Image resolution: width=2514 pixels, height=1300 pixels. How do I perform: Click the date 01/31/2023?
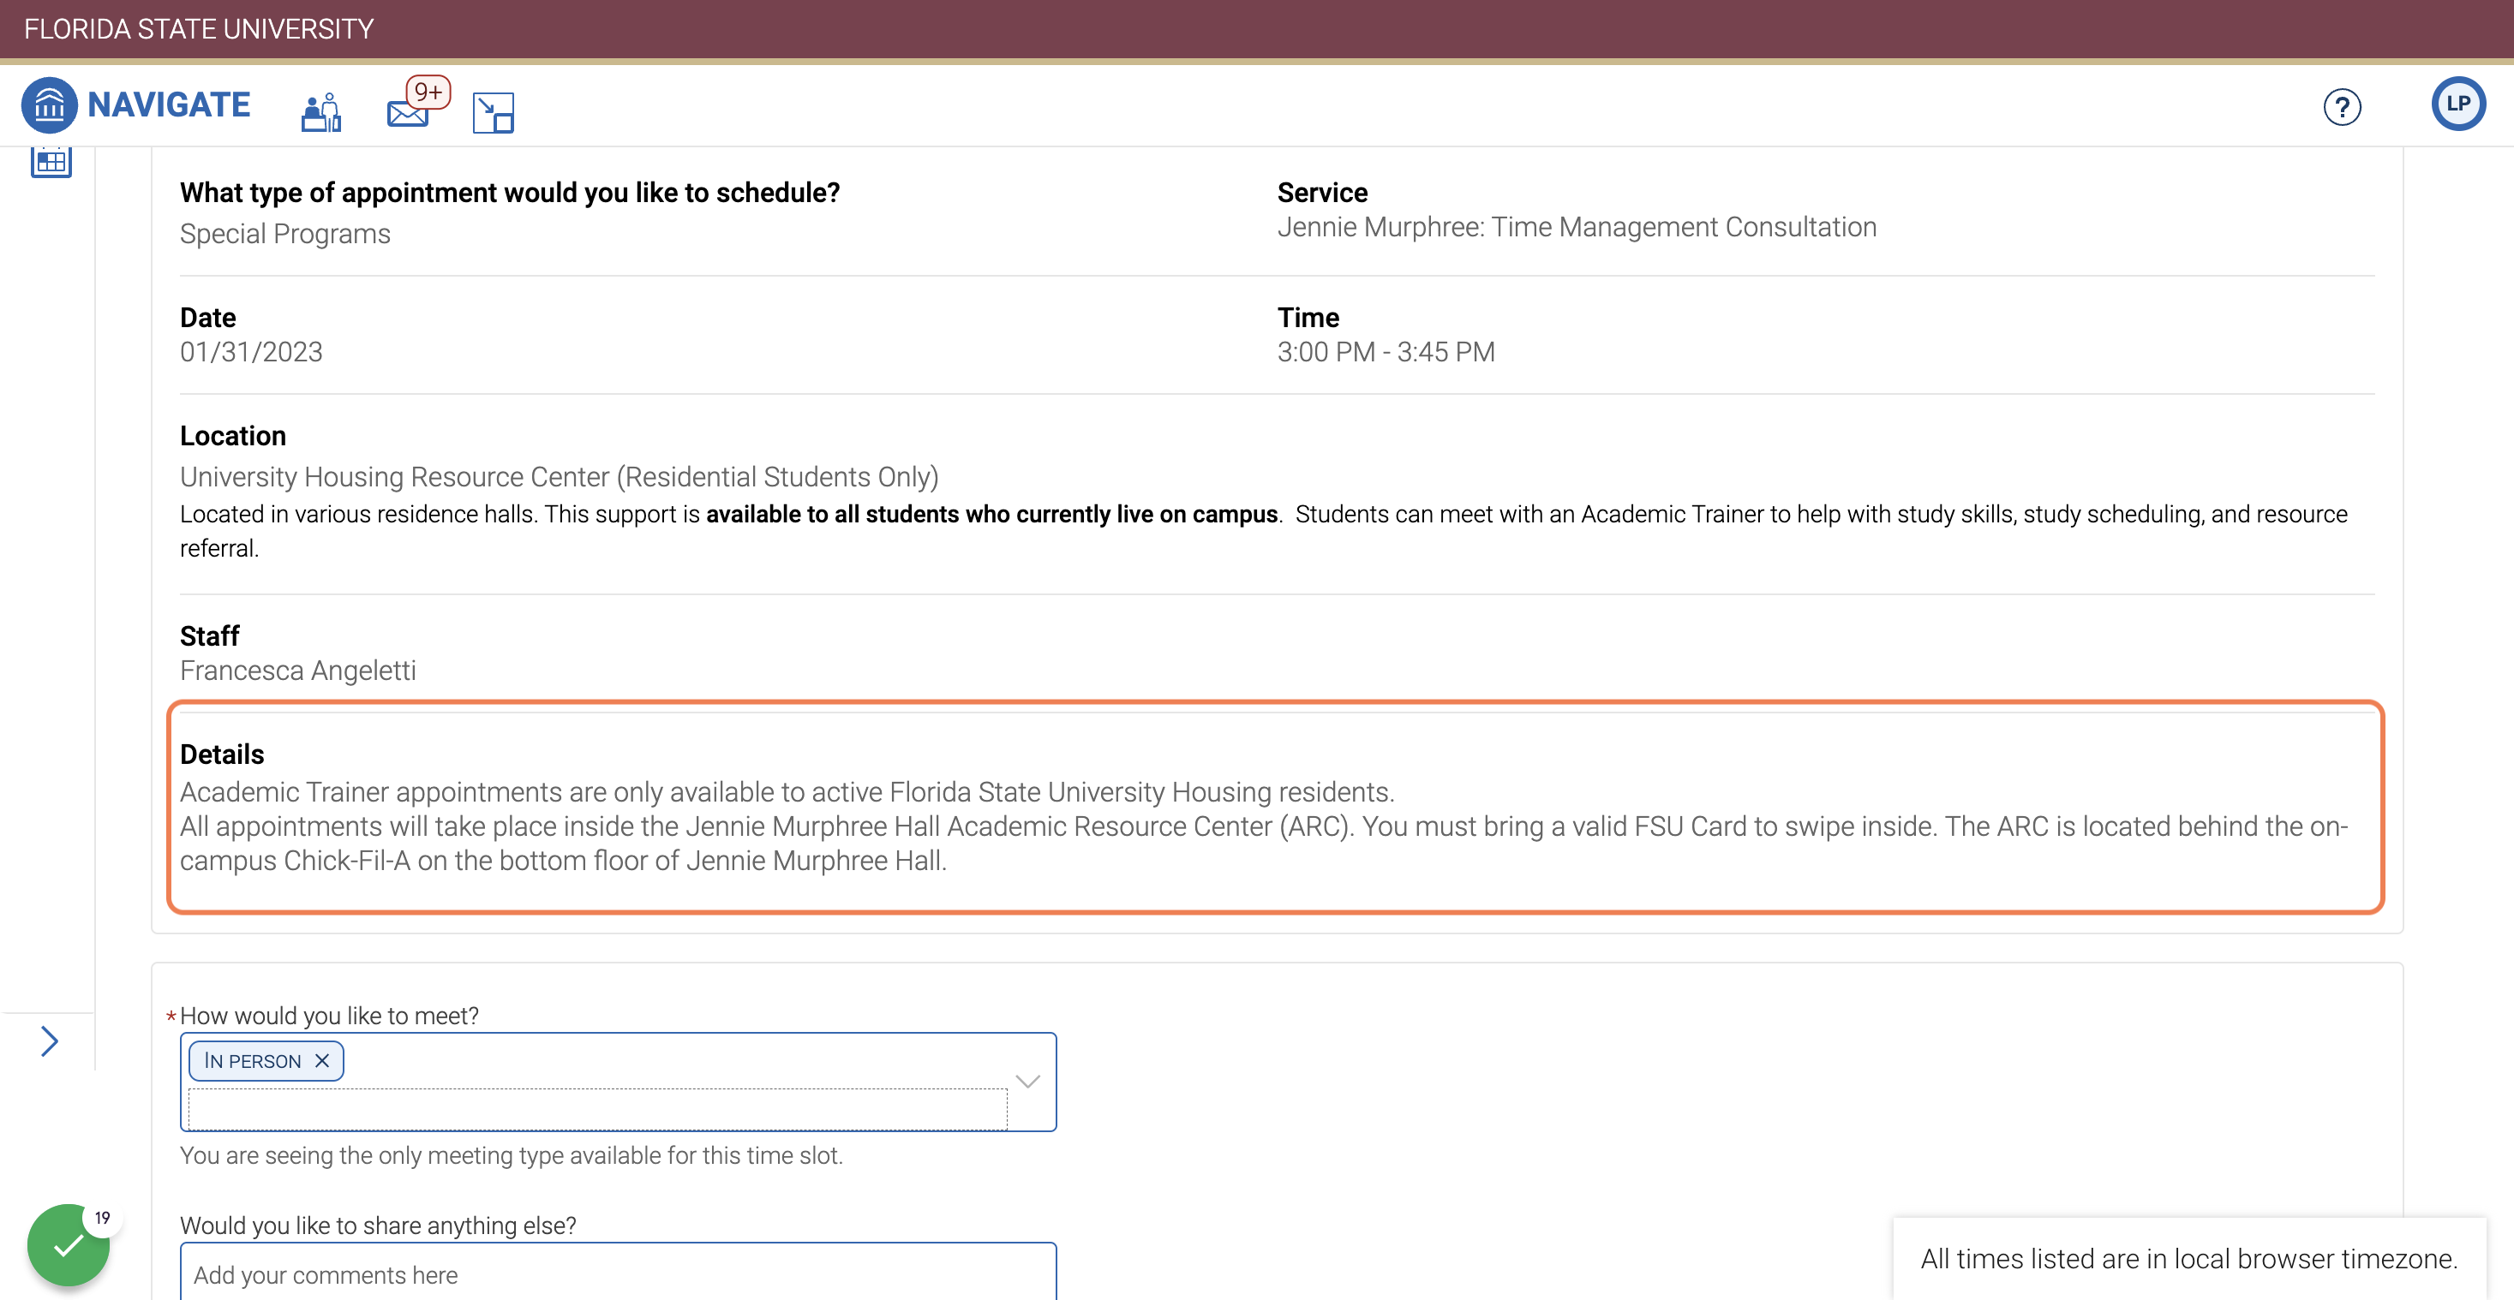click(251, 352)
